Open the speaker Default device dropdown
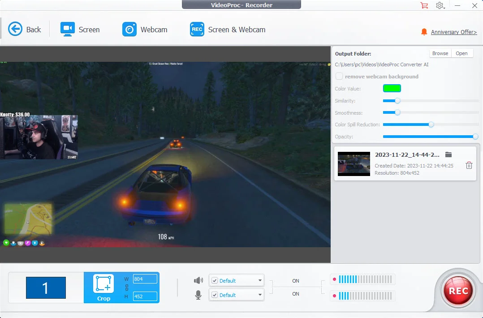Viewport: 483px width, 318px height. click(x=260, y=280)
